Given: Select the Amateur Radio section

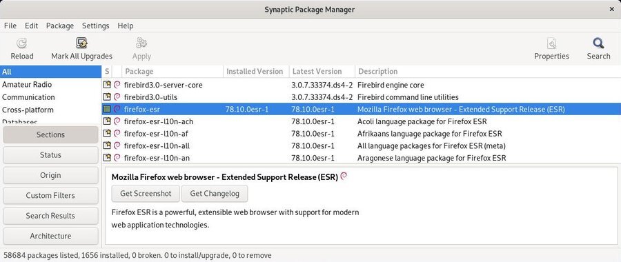Looking at the screenshot, I should (50, 84).
